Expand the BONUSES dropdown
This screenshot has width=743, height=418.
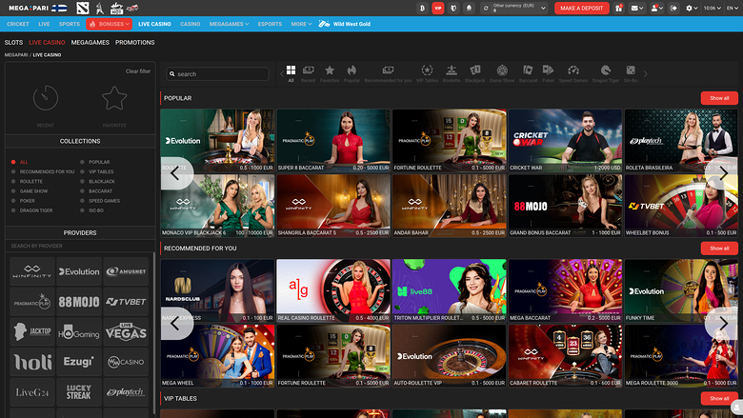click(109, 24)
